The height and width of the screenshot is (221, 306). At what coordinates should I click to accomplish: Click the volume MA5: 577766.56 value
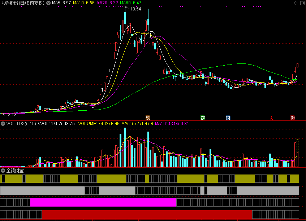click(x=137, y=124)
